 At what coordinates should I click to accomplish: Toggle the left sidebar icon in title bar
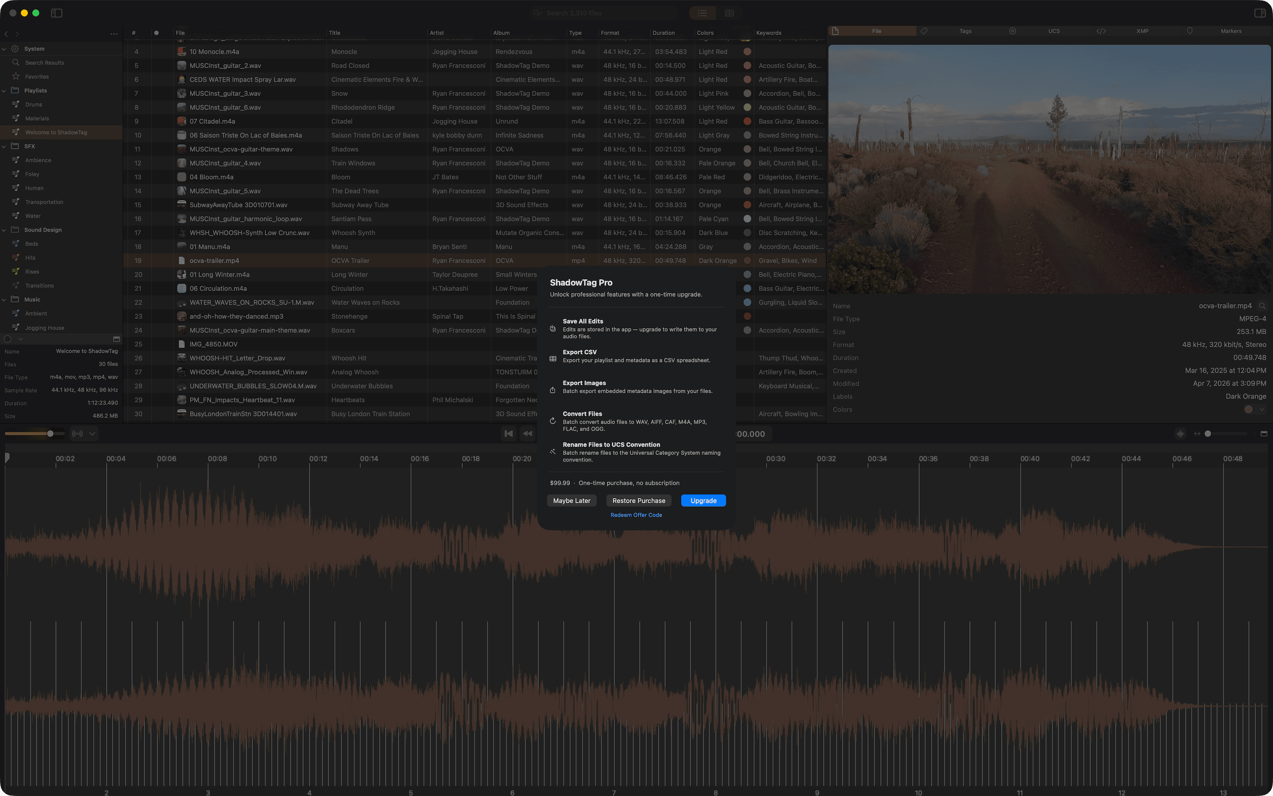[56, 13]
